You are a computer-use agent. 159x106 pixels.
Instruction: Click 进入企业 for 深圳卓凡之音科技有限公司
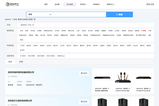click(x=84, y=101)
